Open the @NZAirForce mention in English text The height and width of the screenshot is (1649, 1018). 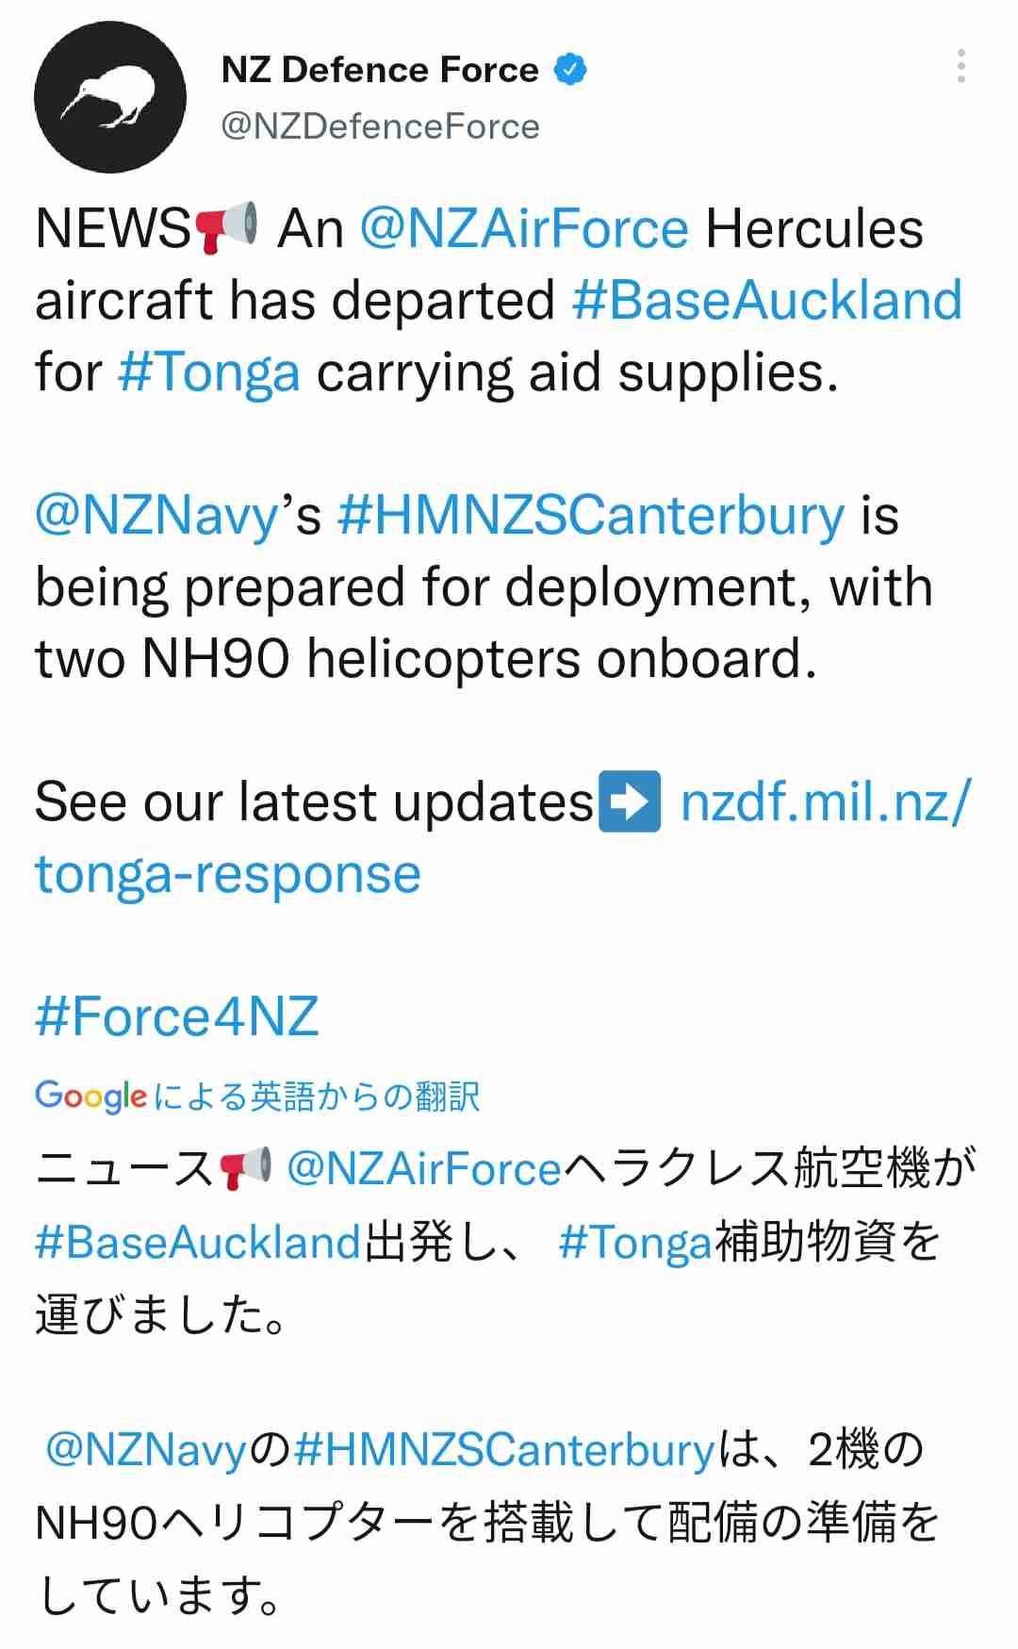click(524, 229)
